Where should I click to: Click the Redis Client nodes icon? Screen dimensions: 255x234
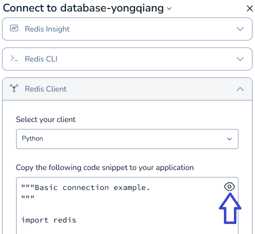[14, 88]
